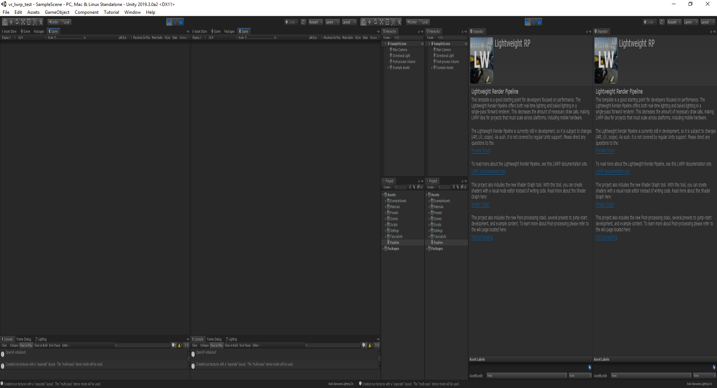
Task: Open the Shader Graph link in Inspector
Action: point(480,204)
